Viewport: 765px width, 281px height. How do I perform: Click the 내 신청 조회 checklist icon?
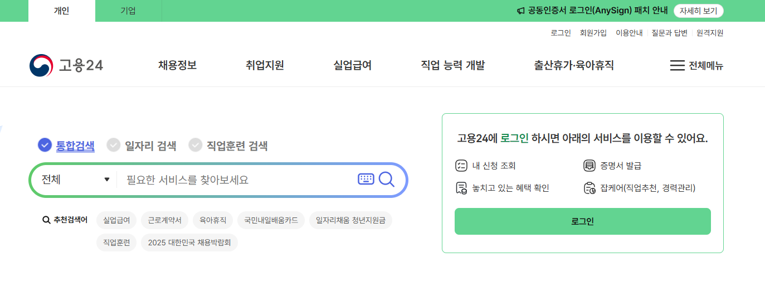[x=461, y=166]
